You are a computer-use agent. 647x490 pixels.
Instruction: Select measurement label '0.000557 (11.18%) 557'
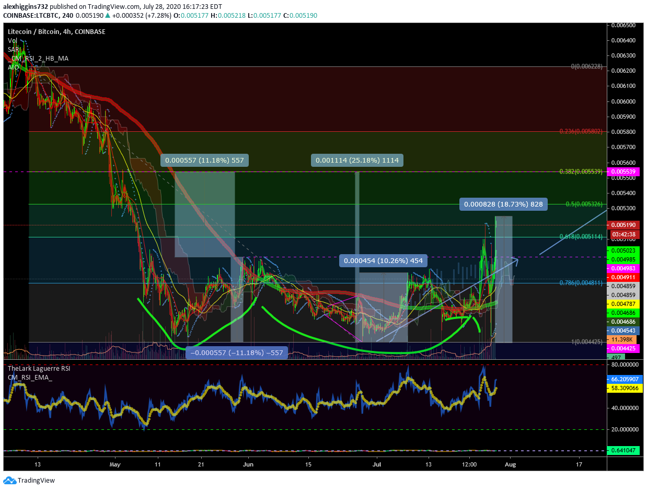point(204,160)
